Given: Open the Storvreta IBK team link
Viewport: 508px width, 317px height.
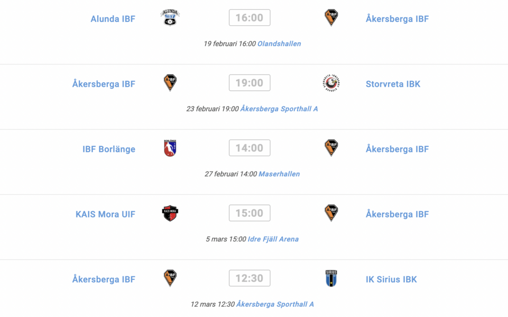Looking at the screenshot, I should coord(393,84).
